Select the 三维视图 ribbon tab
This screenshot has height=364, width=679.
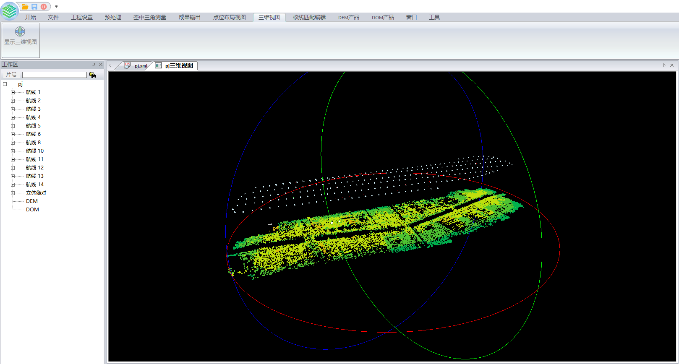click(269, 17)
